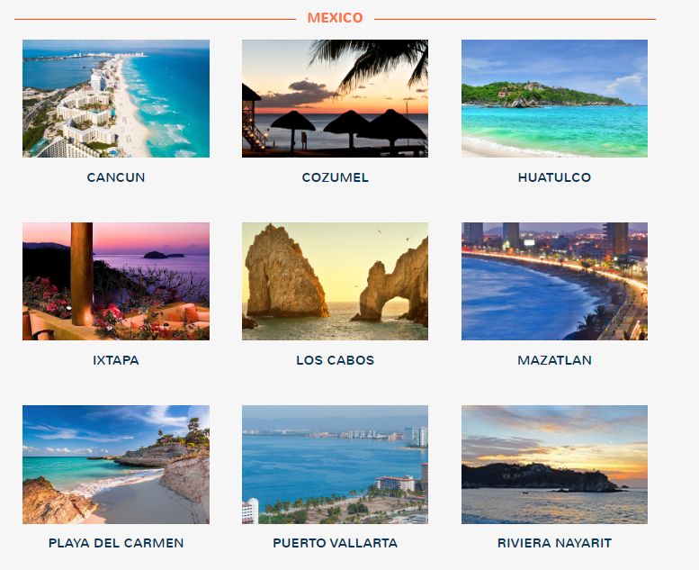Select the Mazatlan night coastline image
This screenshot has height=570, width=699.
554,281
